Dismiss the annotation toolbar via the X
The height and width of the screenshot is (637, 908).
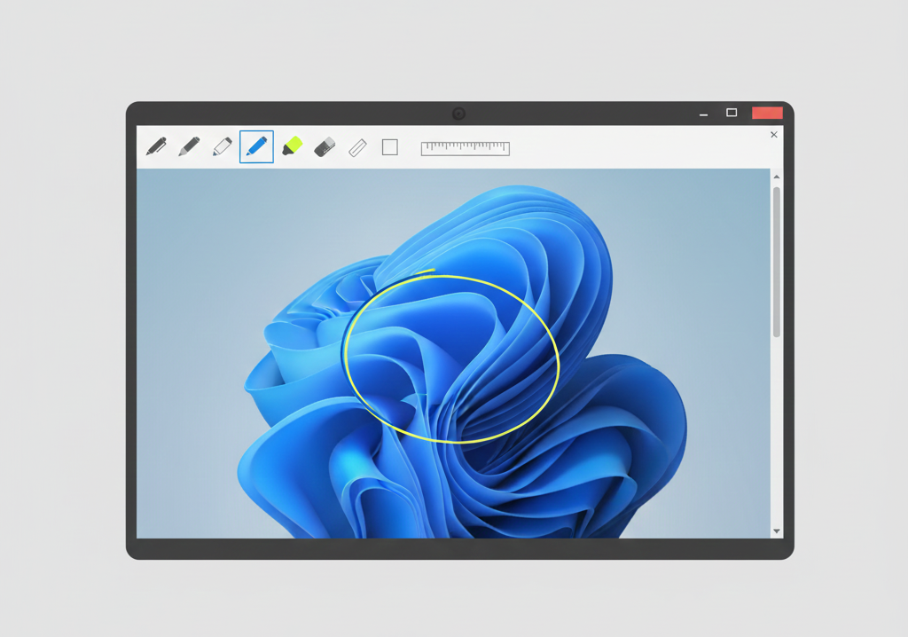pos(773,134)
